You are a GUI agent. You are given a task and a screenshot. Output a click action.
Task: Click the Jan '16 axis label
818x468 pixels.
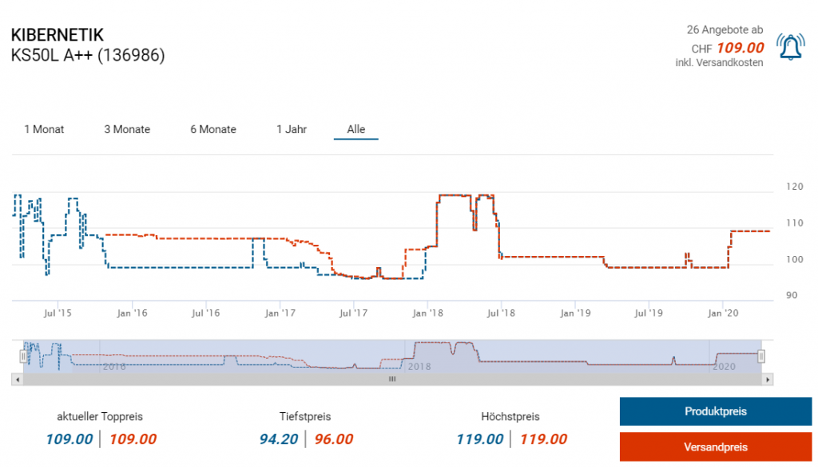click(132, 313)
